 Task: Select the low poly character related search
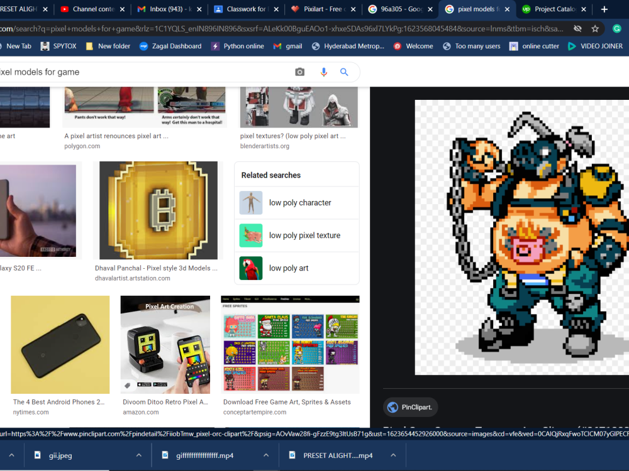coord(297,203)
